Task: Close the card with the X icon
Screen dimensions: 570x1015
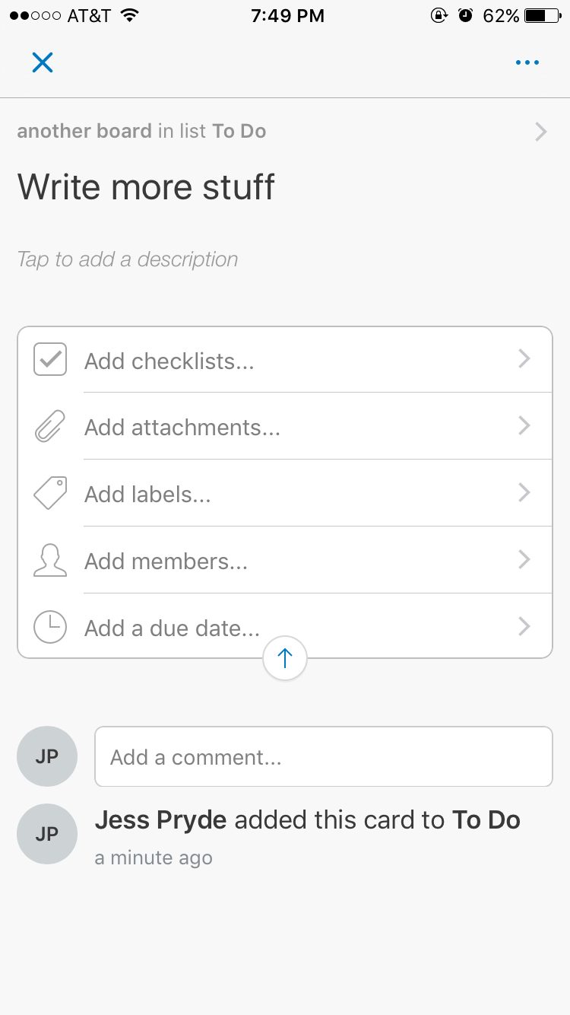Action: click(x=43, y=62)
